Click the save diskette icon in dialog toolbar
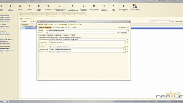183x103 pixels. 53,27
